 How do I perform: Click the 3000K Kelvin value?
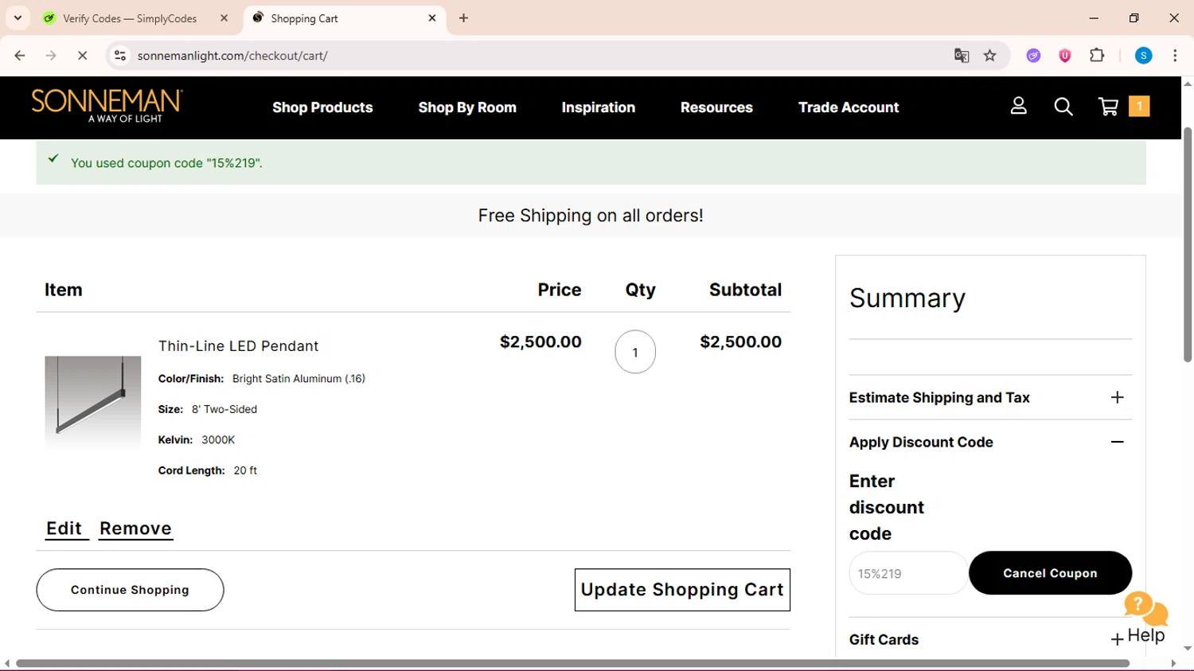pyautogui.click(x=218, y=440)
